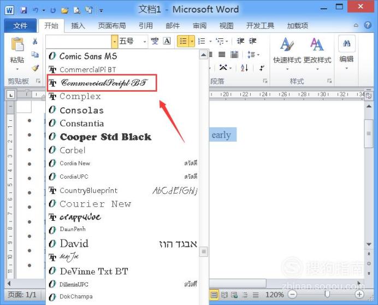Click the character border A icon

click(x=167, y=41)
